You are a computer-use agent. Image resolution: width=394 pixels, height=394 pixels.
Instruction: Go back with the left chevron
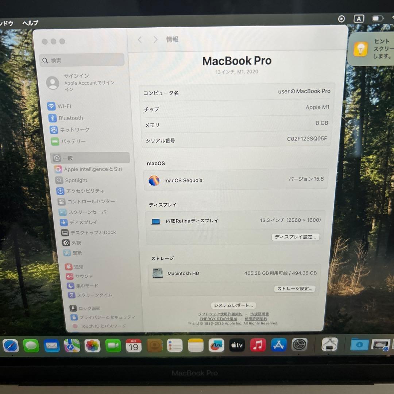[140, 39]
